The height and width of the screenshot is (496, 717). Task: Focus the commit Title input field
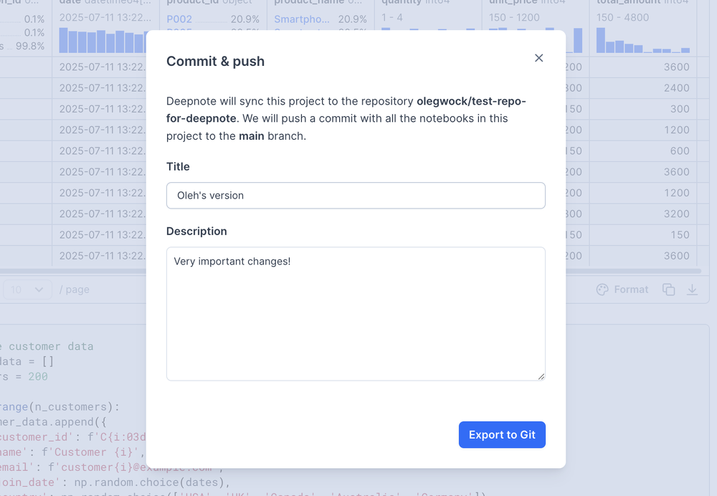tap(356, 195)
